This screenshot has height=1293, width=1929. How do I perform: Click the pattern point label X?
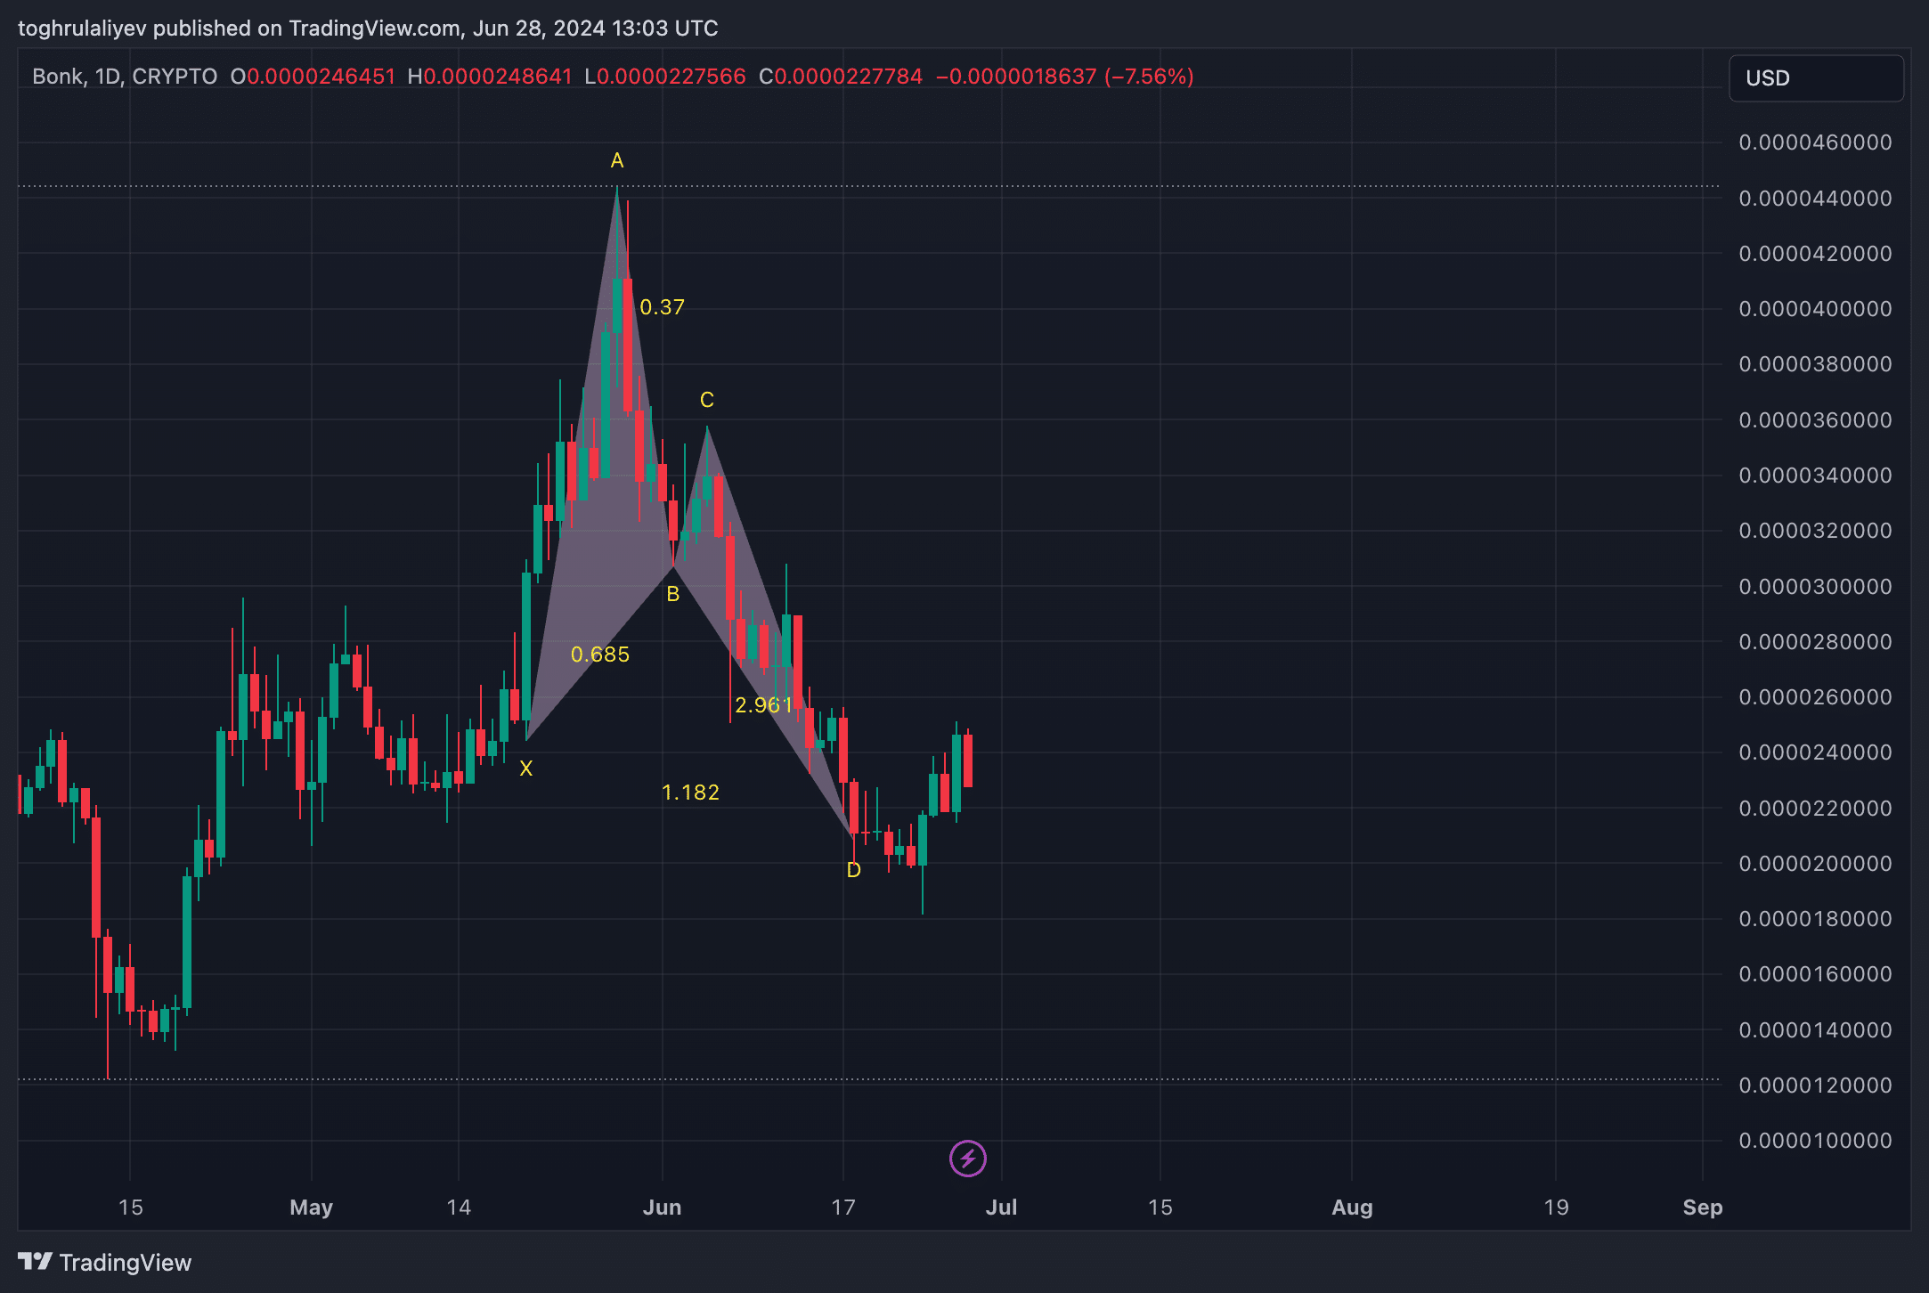click(x=526, y=768)
